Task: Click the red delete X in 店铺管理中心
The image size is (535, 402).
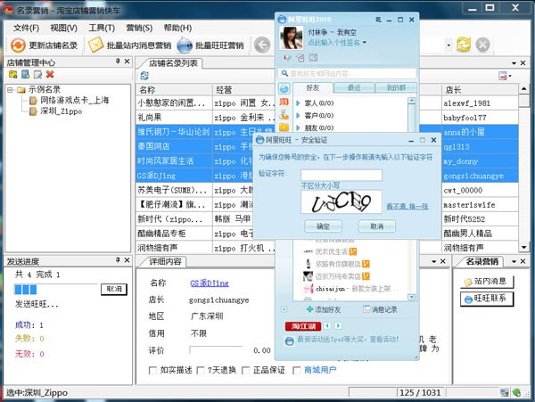Action: pos(50,74)
